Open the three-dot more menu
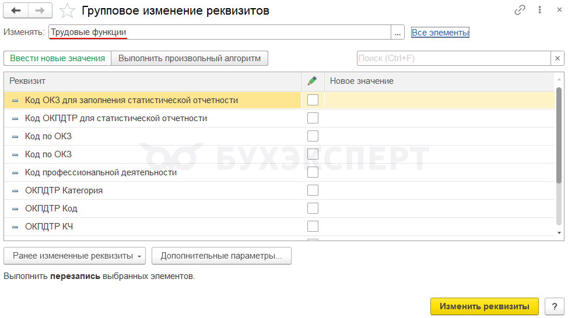This screenshot has height=318, width=568. 539,10
